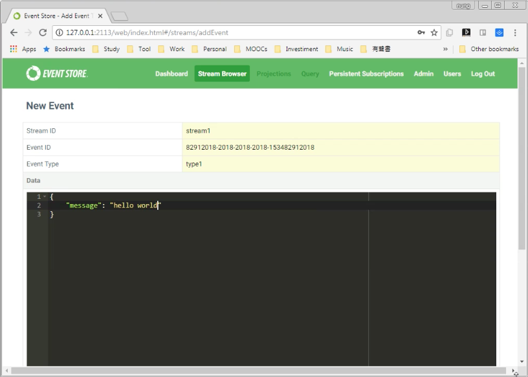Click the Event ID field value
This screenshot has width=528, height=377.
click(341, 147)
